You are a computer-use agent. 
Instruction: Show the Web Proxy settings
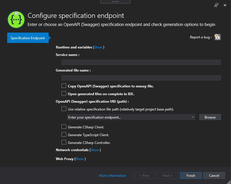tap(80, 159)
